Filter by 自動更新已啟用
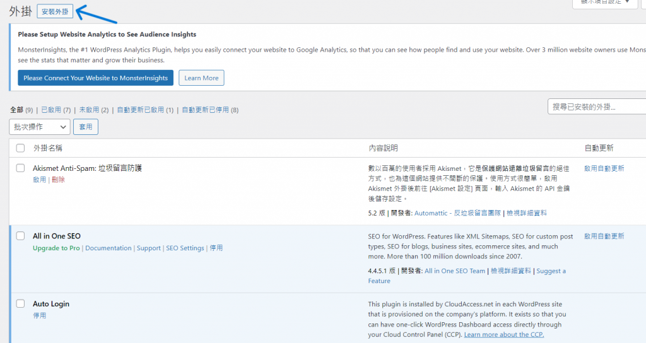This screenshot has width=646, height=343. tap(141, 110)
